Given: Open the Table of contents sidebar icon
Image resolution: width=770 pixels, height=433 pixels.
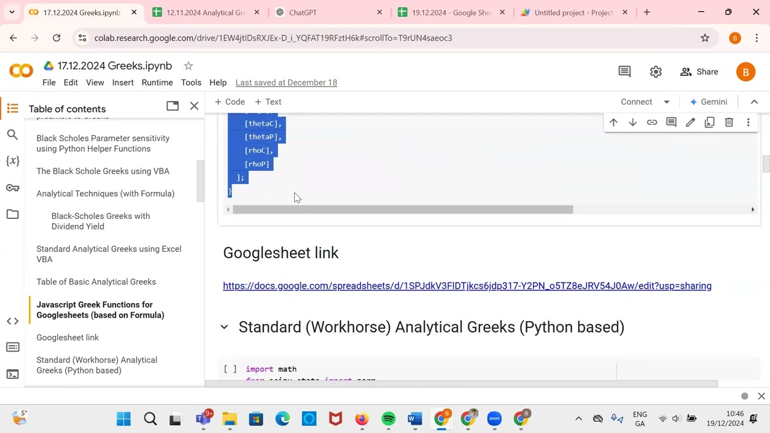Looking at the screenshot, I should pyautogui.click(x=13, y=109).
